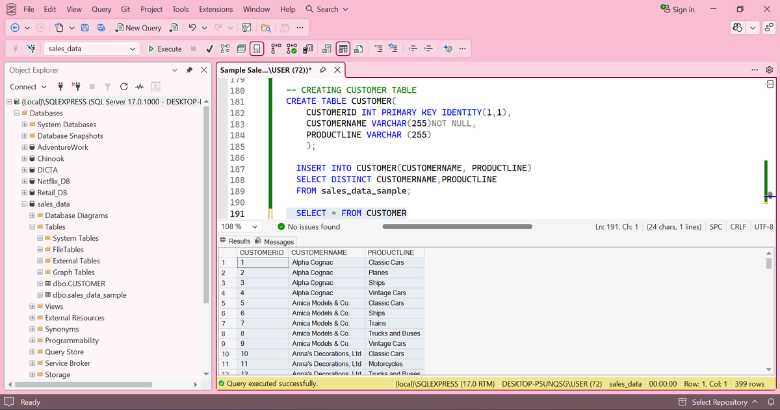Click the new item icon after navigation arrows
780x410 pixels.
59,28
